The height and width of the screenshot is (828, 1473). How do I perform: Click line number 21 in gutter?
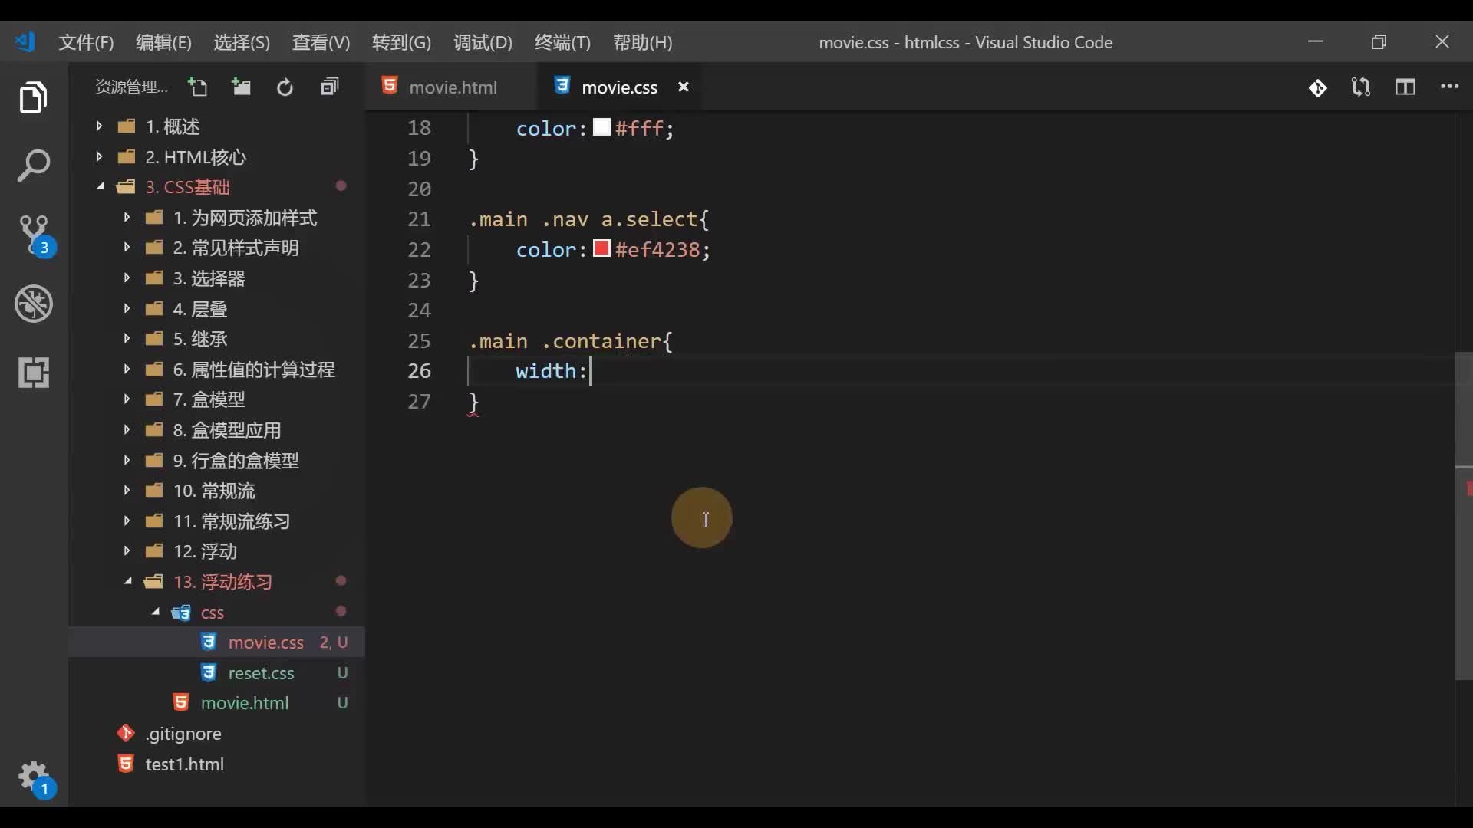tap(419, 219)
